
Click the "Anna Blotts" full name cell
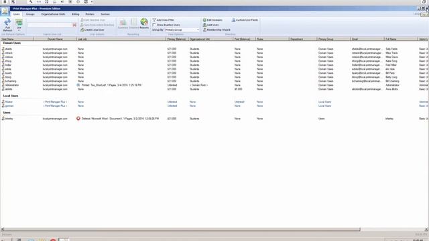click(391, 89)
